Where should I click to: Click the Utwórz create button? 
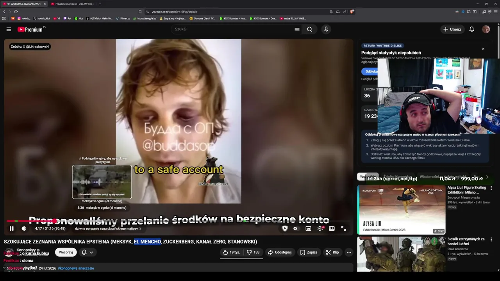point(452,29)
